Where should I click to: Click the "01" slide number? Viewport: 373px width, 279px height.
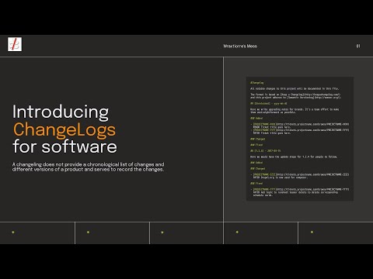pos(358,46)
